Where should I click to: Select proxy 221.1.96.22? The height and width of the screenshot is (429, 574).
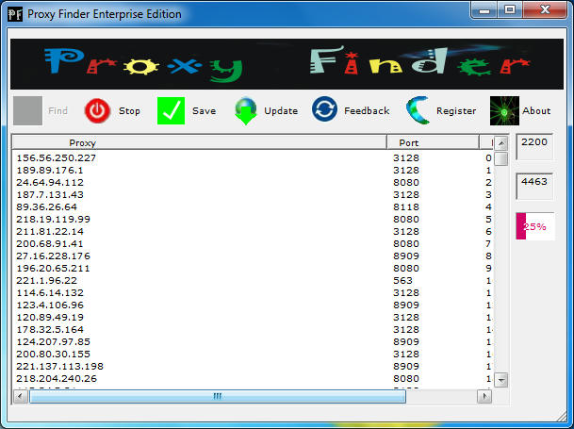coord(46,281)
